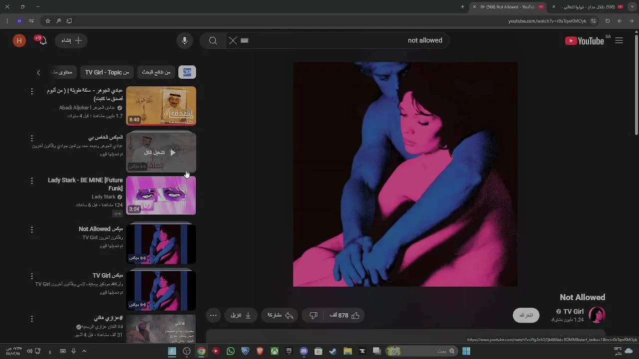Click the Not Allowed video player

tap(405, 175)
